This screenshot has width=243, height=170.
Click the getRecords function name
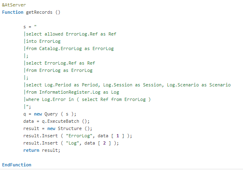tap(39, 12)
